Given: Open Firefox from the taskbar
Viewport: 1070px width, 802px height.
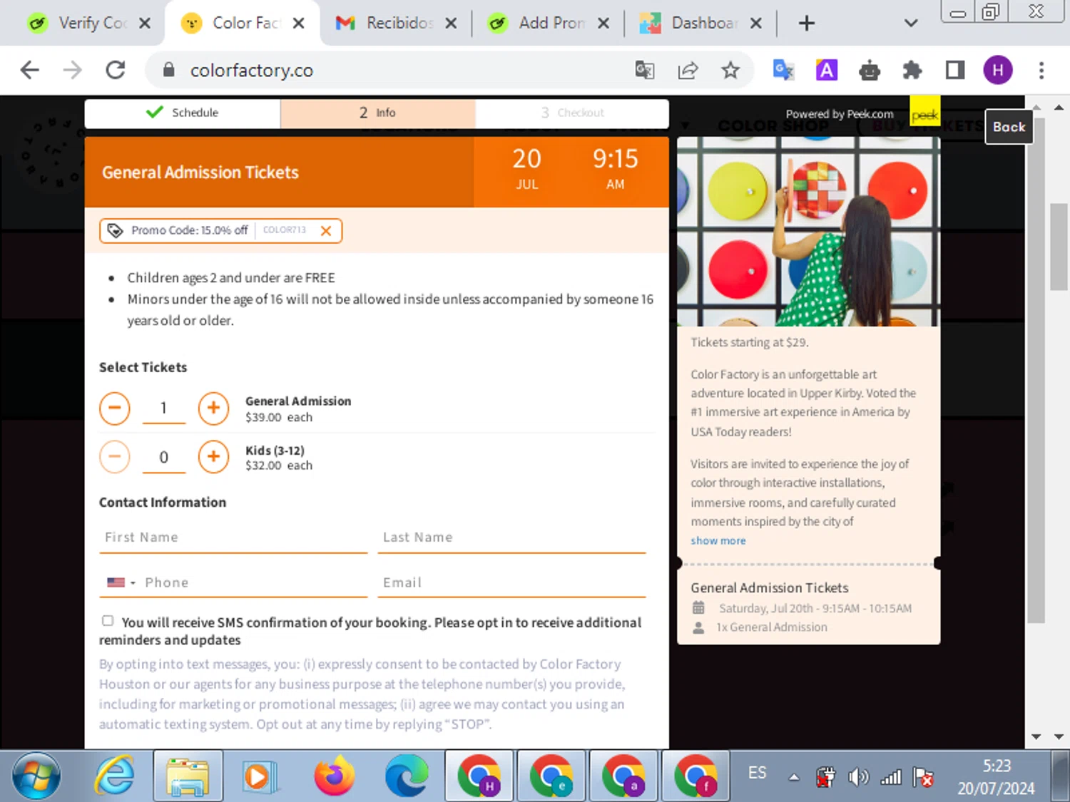Looking at the screenshot, I should pyautogui.click(x=335, y=776).
